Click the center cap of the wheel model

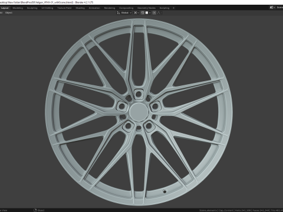139,111
